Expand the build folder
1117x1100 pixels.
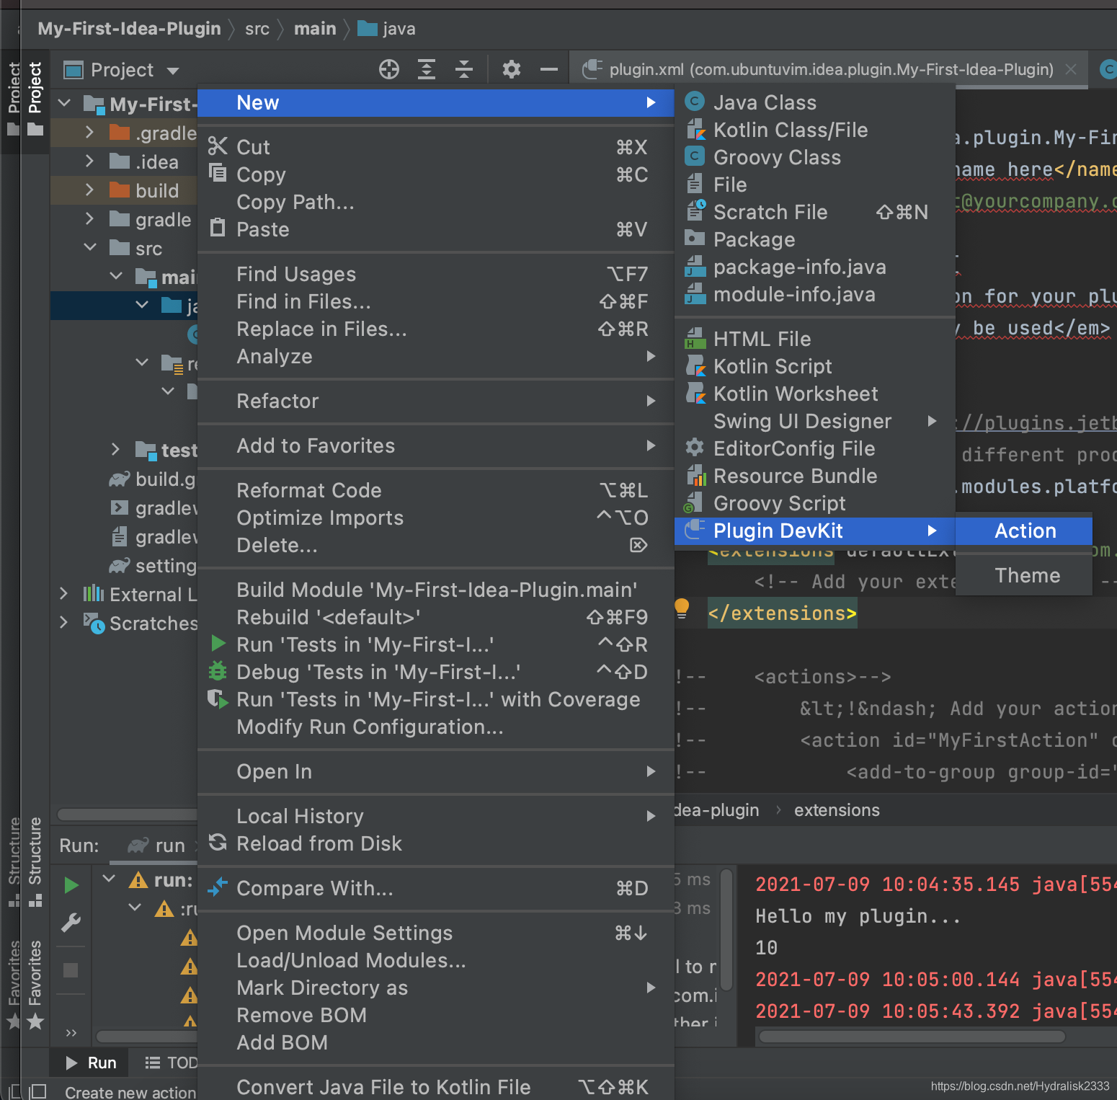[89, 190]
